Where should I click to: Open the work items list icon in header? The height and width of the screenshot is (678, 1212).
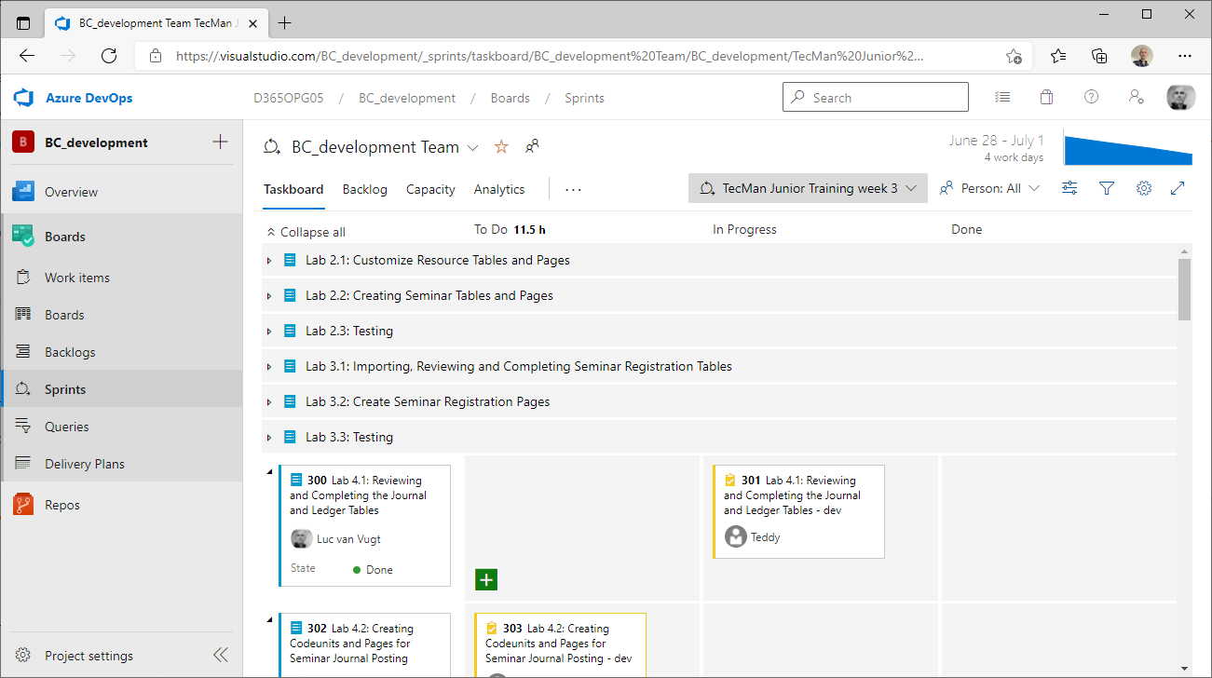(1002, 97)
